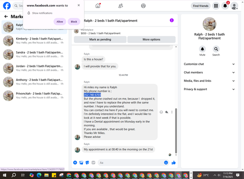Screen dimensions: 244x179
Task: Click the $850 listing title under Marketplace
Action: point(101,33)
